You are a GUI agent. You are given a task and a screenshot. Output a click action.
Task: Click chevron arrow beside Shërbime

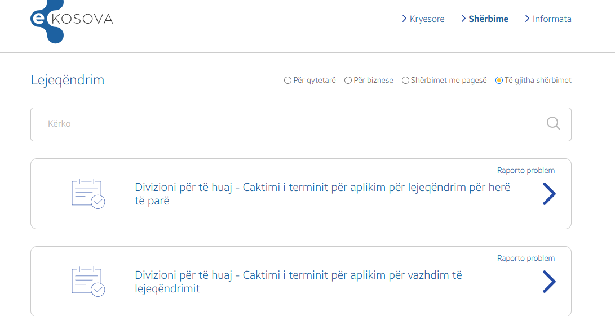(463, 19)
